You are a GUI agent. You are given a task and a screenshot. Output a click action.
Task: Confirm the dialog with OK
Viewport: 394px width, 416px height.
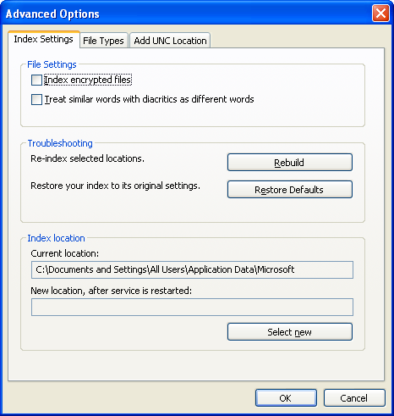coord(286,398)
